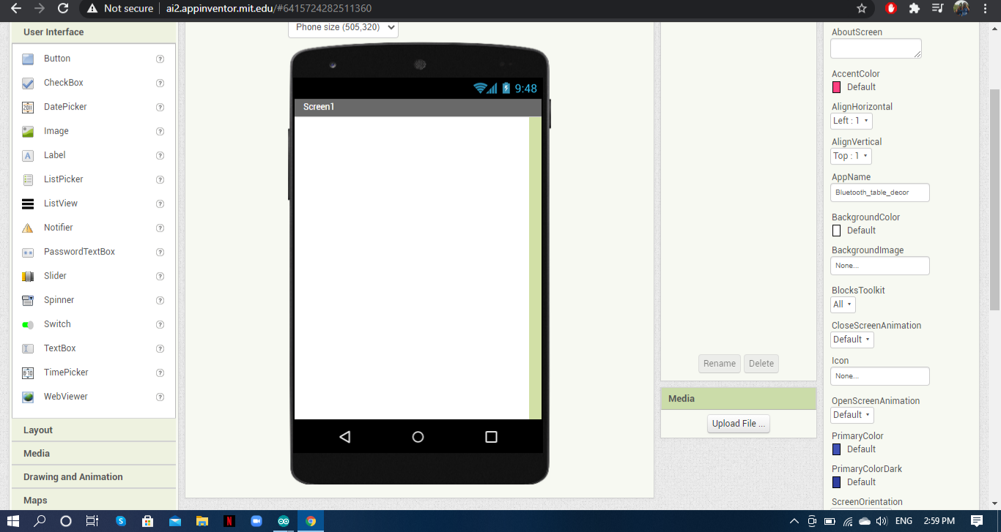Open Netflix from the taskbar
1001x532 pixels.
pos(229,521)
